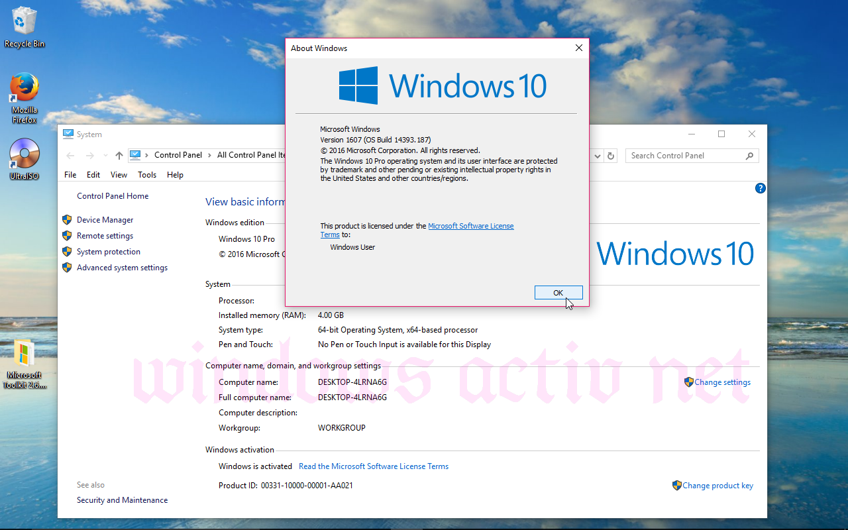Click OK in About Windows dialog
Image resolution: width=848 pixels, height=530 pixels.
pos(558,293)
